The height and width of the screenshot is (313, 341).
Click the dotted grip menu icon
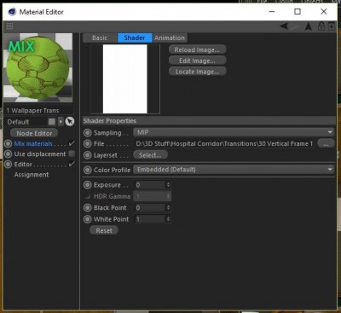click(9, 26)
